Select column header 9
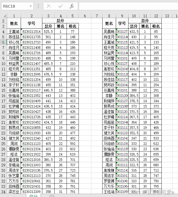 click(122, 16)
